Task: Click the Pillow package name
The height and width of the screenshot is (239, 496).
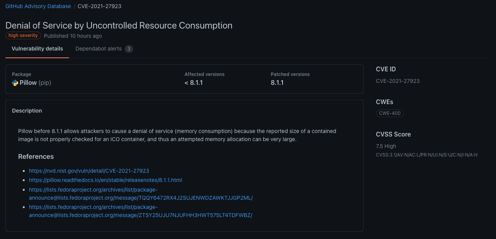Action: (x=28, y=83)
